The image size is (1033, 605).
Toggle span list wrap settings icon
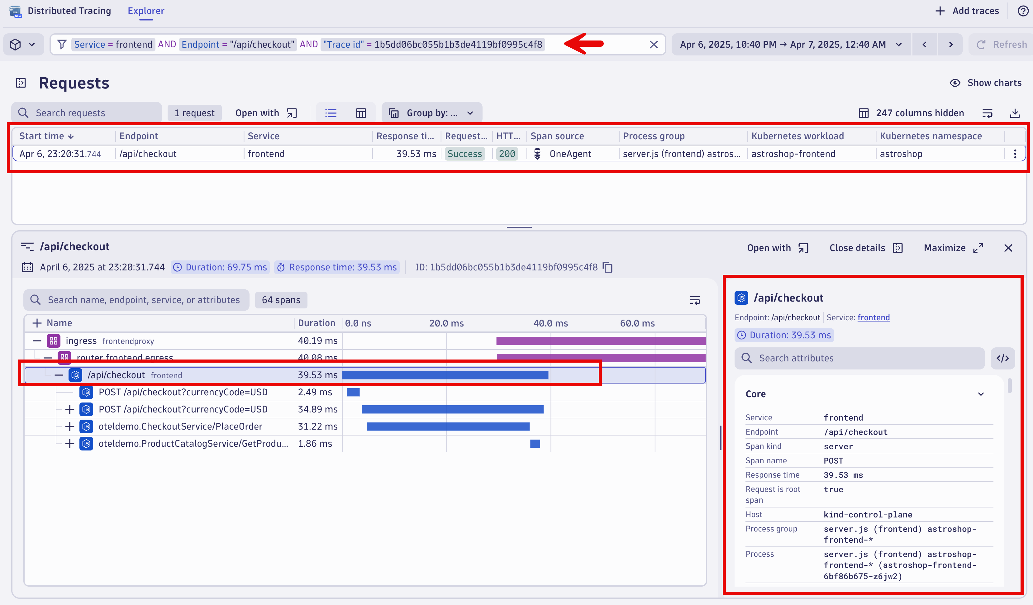695,300
